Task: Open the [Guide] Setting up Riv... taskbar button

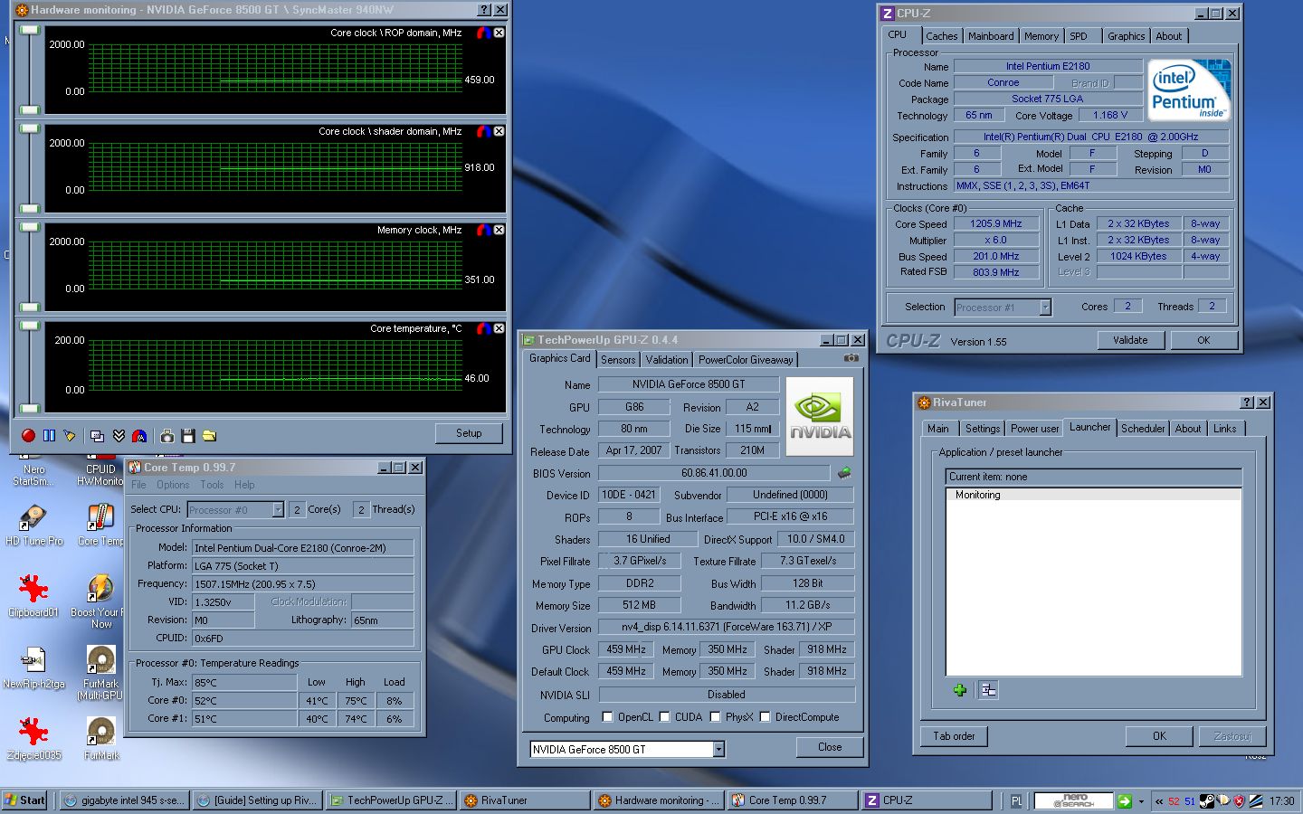Action: click(256, 800)
